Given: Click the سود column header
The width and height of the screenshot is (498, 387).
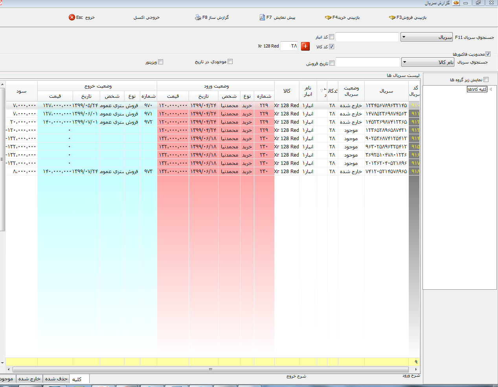Looking at the screenshot, I should 22,91.
